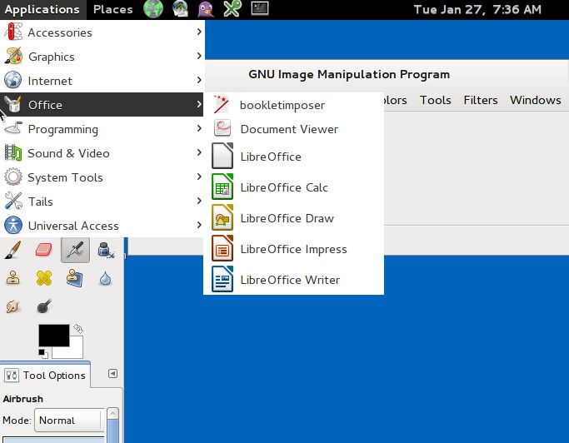Expand the Accessories submenu
Screen dimensions: 569x443
102,32
